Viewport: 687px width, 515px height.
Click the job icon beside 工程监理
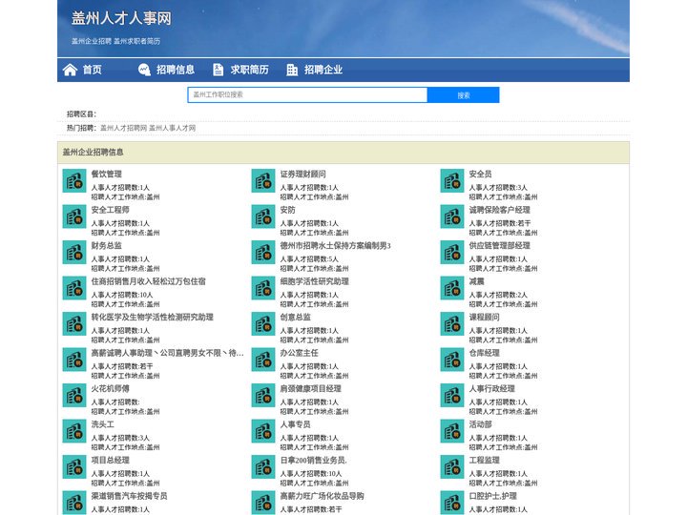452,466
